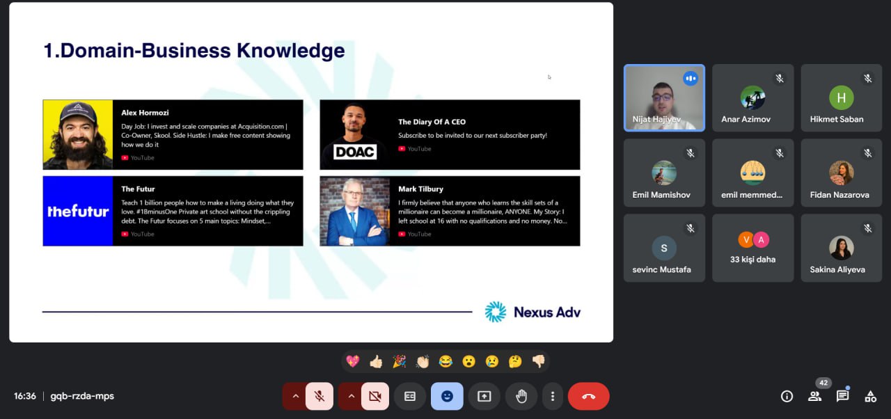Leave the call with the red hang-up button

pyautogui.click(x=588, y=396)
